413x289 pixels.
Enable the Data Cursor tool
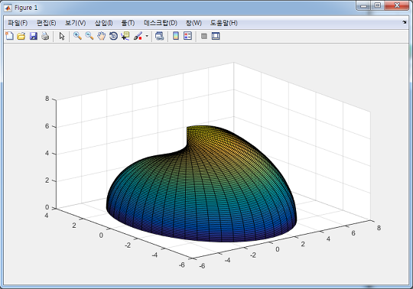(125, 36)
